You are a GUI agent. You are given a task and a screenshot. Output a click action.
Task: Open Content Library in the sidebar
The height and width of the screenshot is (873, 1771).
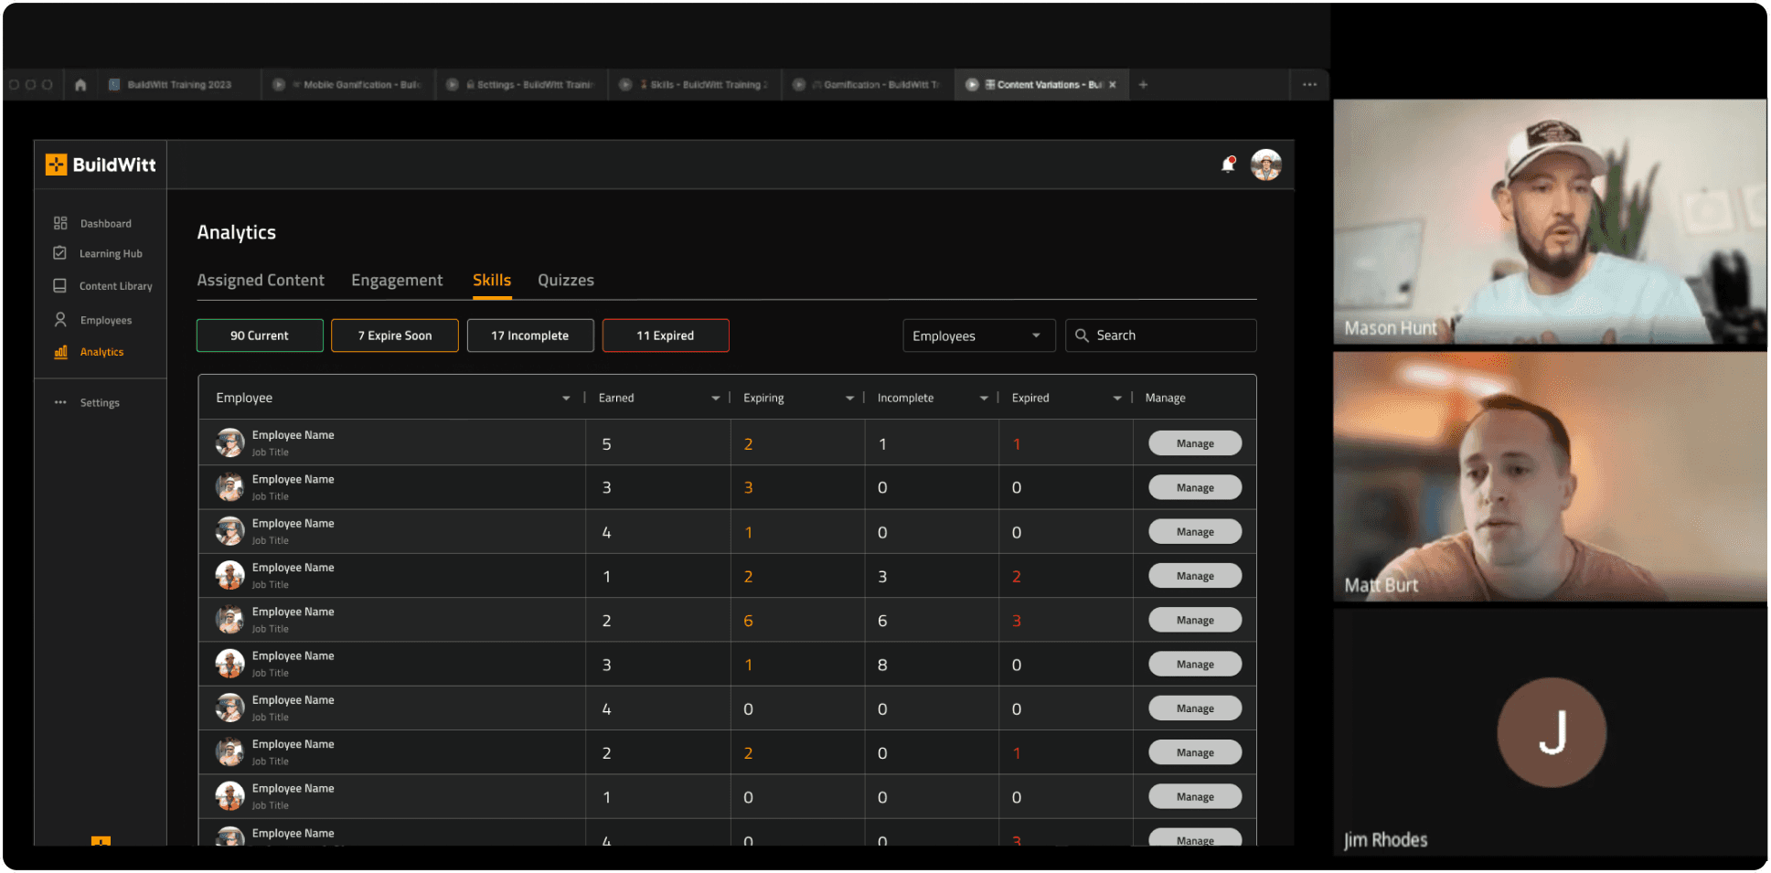[x=116, y=286]
